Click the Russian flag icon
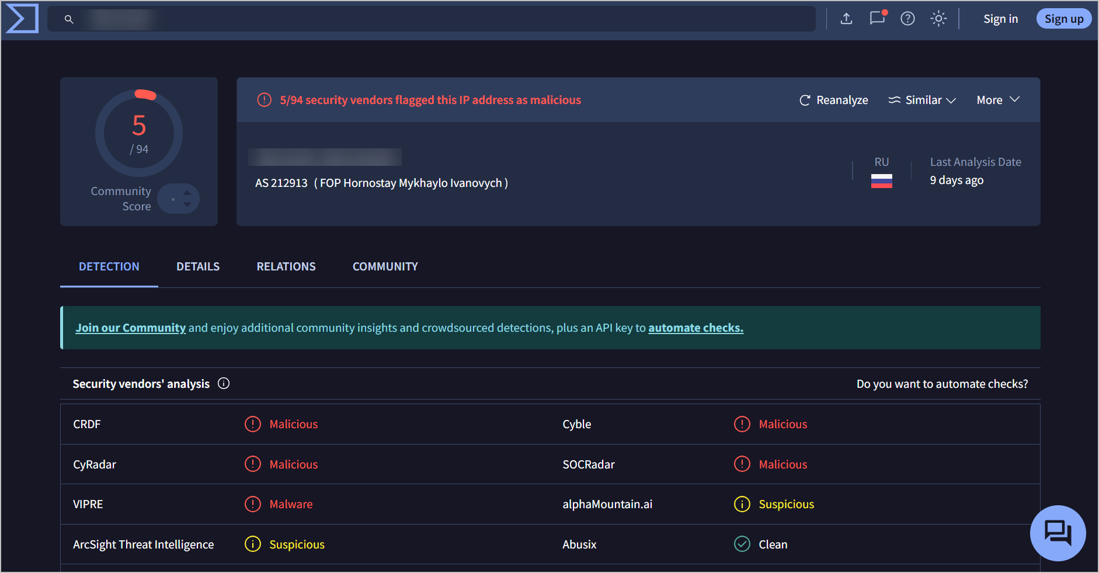1099x573 pixels. coord(881,181)
